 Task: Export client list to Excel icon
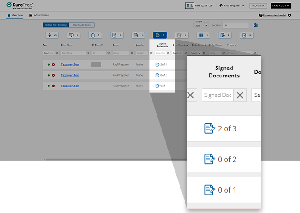pos(255,25)
